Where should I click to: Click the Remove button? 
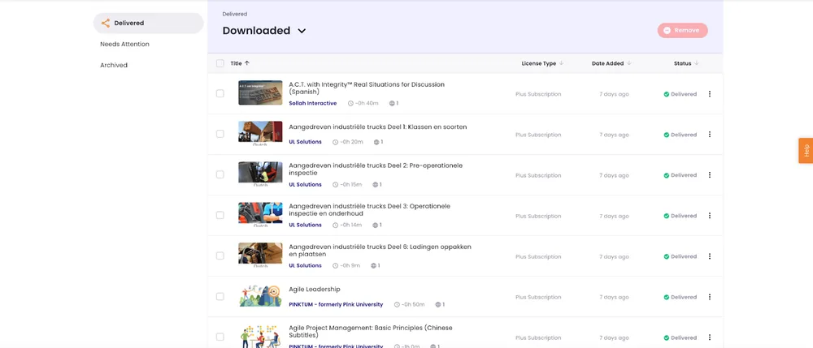pos(682,31)
